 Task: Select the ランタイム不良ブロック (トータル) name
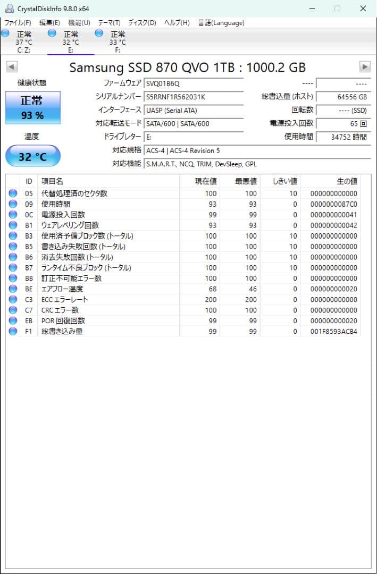86,267
